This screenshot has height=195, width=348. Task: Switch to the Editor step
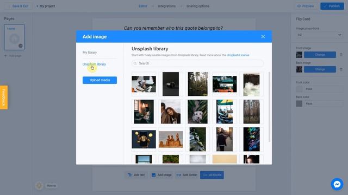click(142, 6)
